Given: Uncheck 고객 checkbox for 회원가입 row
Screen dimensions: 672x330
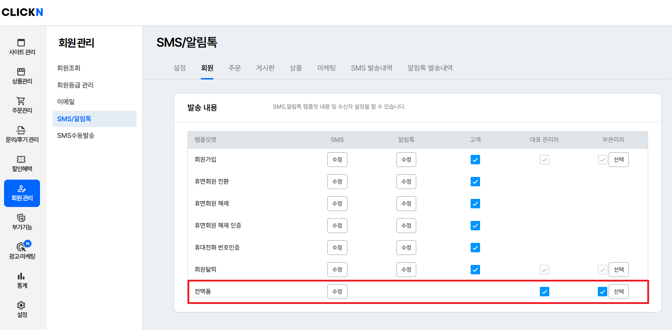Looking at the screenshot, I should pos(475,159).
